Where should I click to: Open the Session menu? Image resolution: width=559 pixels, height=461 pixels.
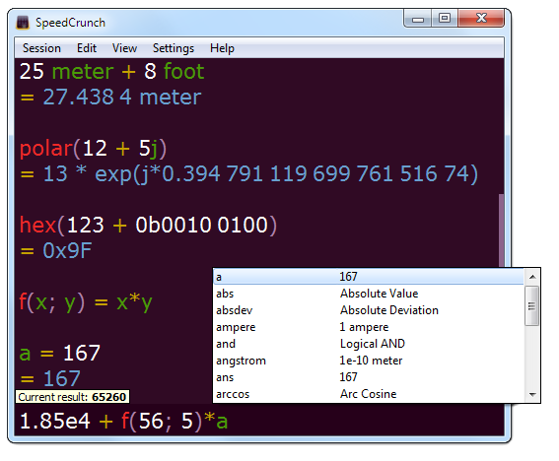pyautogui.click(x=41, y=48)
